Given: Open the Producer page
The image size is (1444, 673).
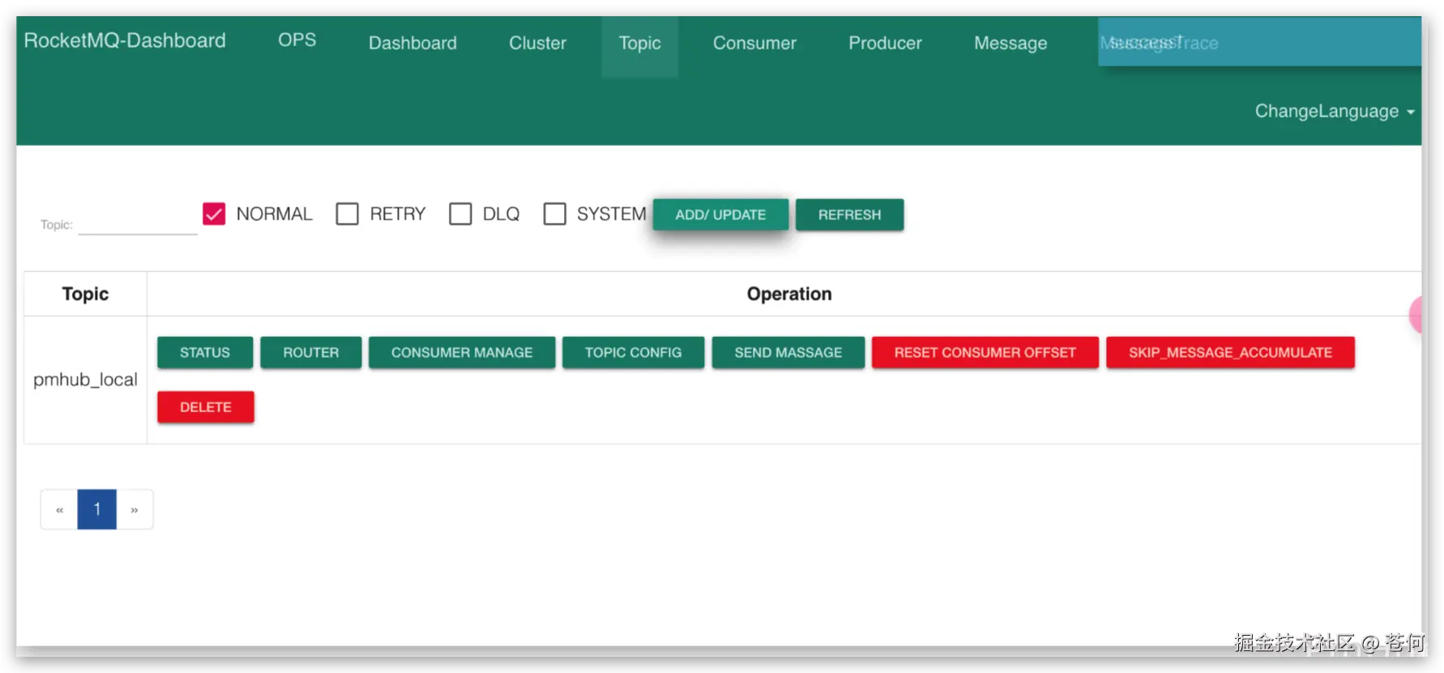Looking at the screenshot, I should tap(885, 43).
